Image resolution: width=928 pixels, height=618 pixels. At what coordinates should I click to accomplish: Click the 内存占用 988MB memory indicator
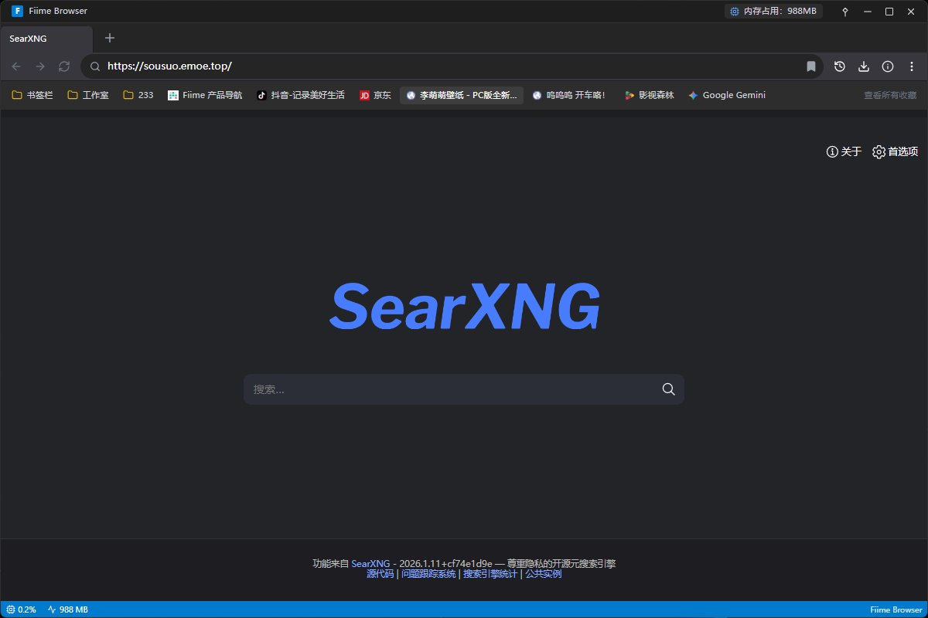tap(773, 12)
